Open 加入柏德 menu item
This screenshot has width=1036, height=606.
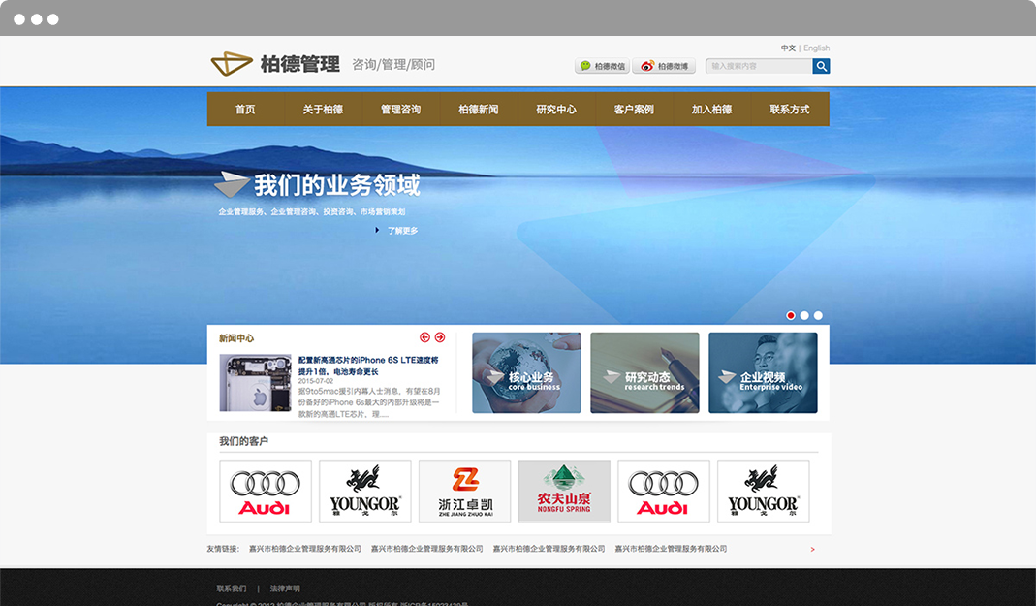point(712,109)
